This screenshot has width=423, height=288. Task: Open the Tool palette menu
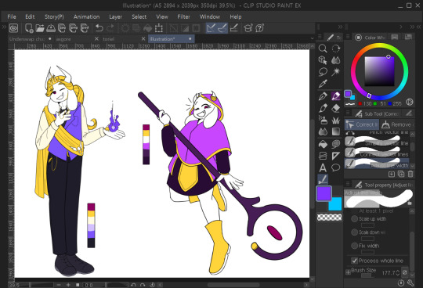(x=320, y=37)
